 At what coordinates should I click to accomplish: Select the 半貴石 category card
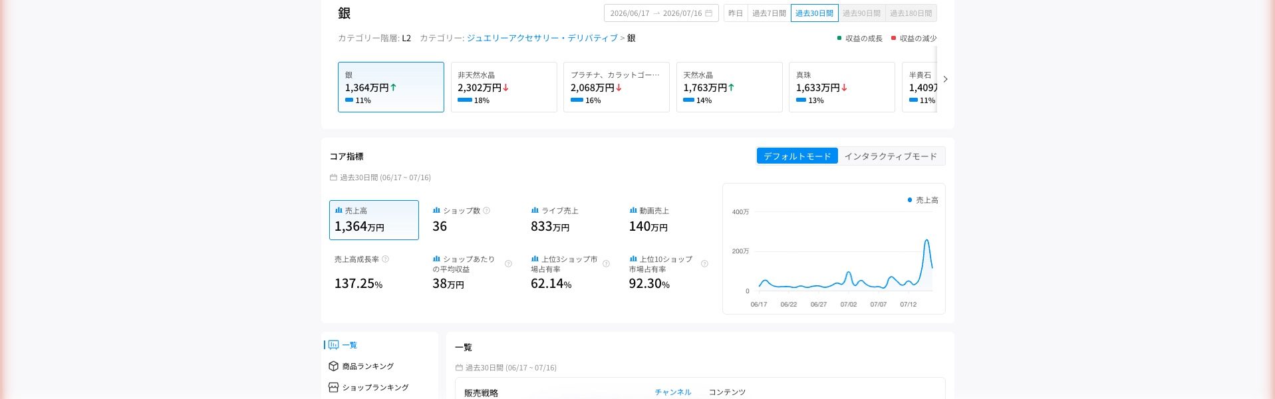point(920,87)
